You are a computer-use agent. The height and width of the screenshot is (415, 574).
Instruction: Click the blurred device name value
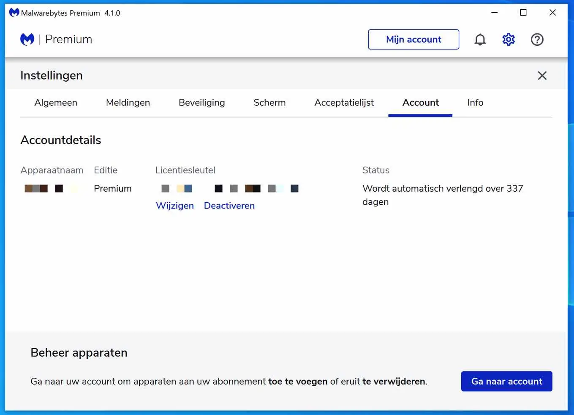(51, 188)
